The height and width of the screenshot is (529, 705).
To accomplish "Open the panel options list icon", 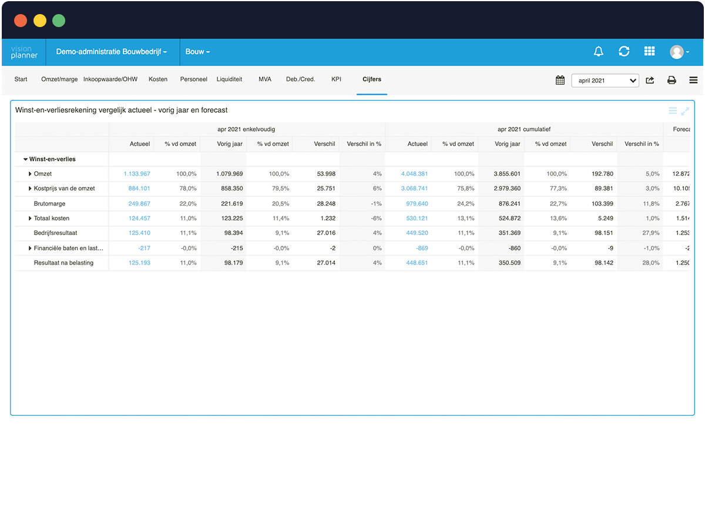I will 673,111.
